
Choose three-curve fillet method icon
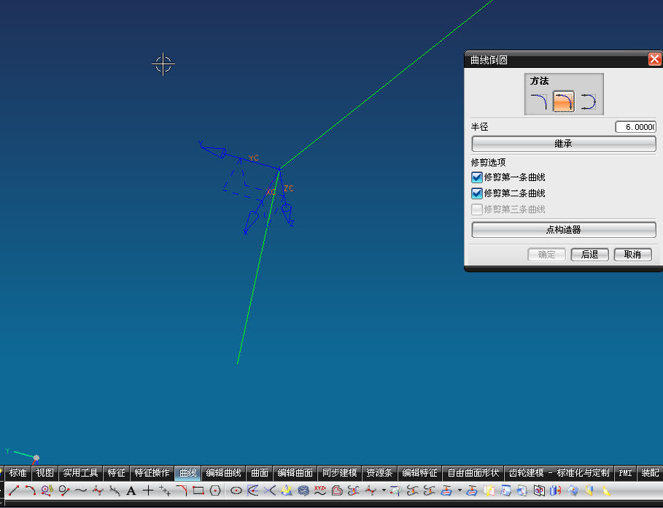[588, 101]
